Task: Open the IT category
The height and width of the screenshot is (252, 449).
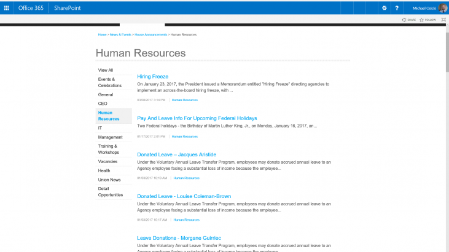Action: [114, 128]
